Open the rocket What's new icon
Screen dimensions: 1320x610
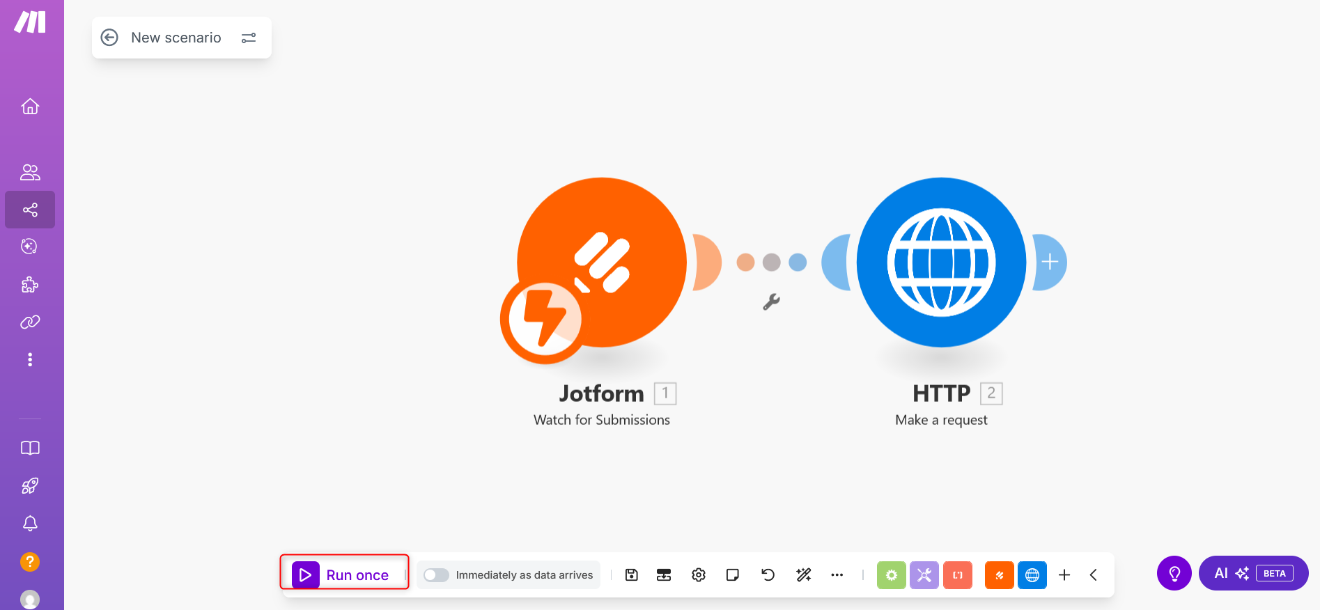30,485
